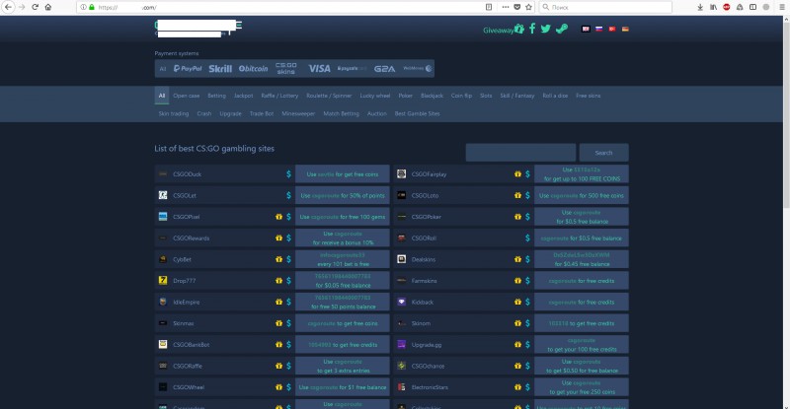This screenshot has width=790, height=409.
Task: Bookmark page with the star icon
Action: (528, 7)
